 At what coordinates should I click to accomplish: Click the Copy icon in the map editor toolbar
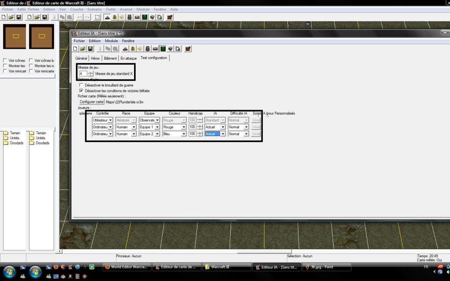[62, 17]
